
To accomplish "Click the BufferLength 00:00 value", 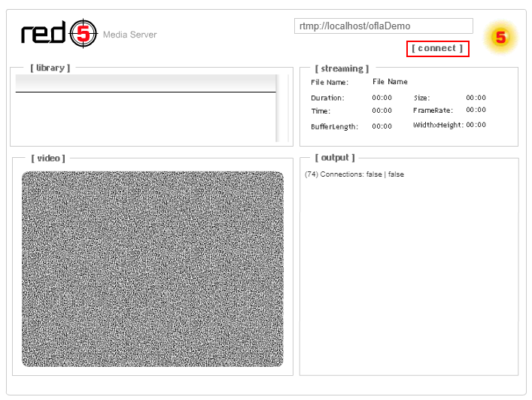I will [x=382, y=126].
